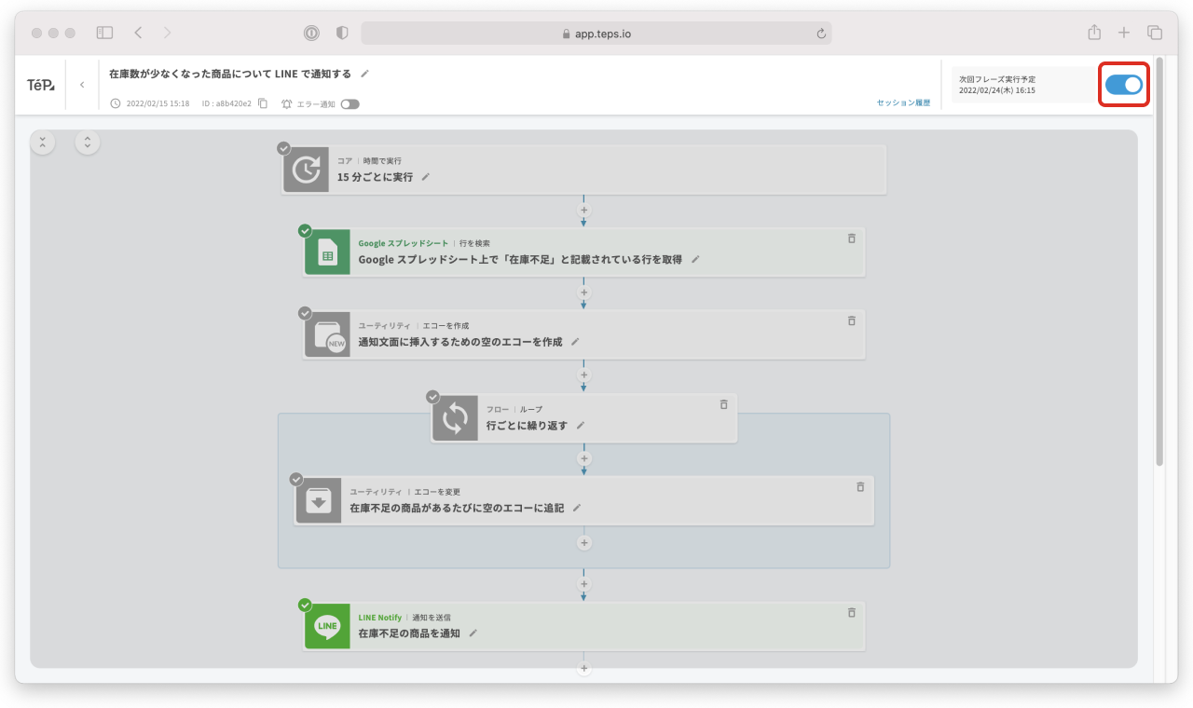
Task: Click the Safari address bar app.teps.io
Action: pyautogui.click(x=596, y=34)
